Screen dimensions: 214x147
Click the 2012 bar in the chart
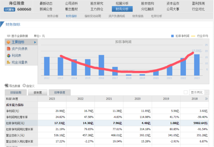coord(47,66)
